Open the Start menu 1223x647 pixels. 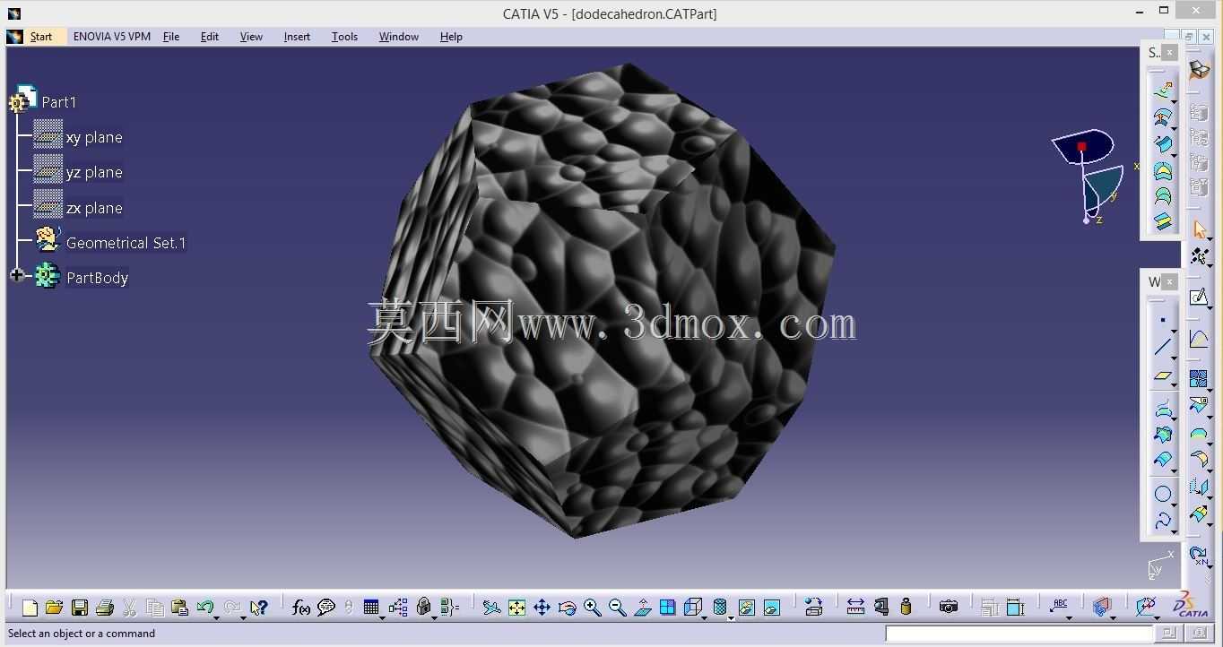(41, 37)
